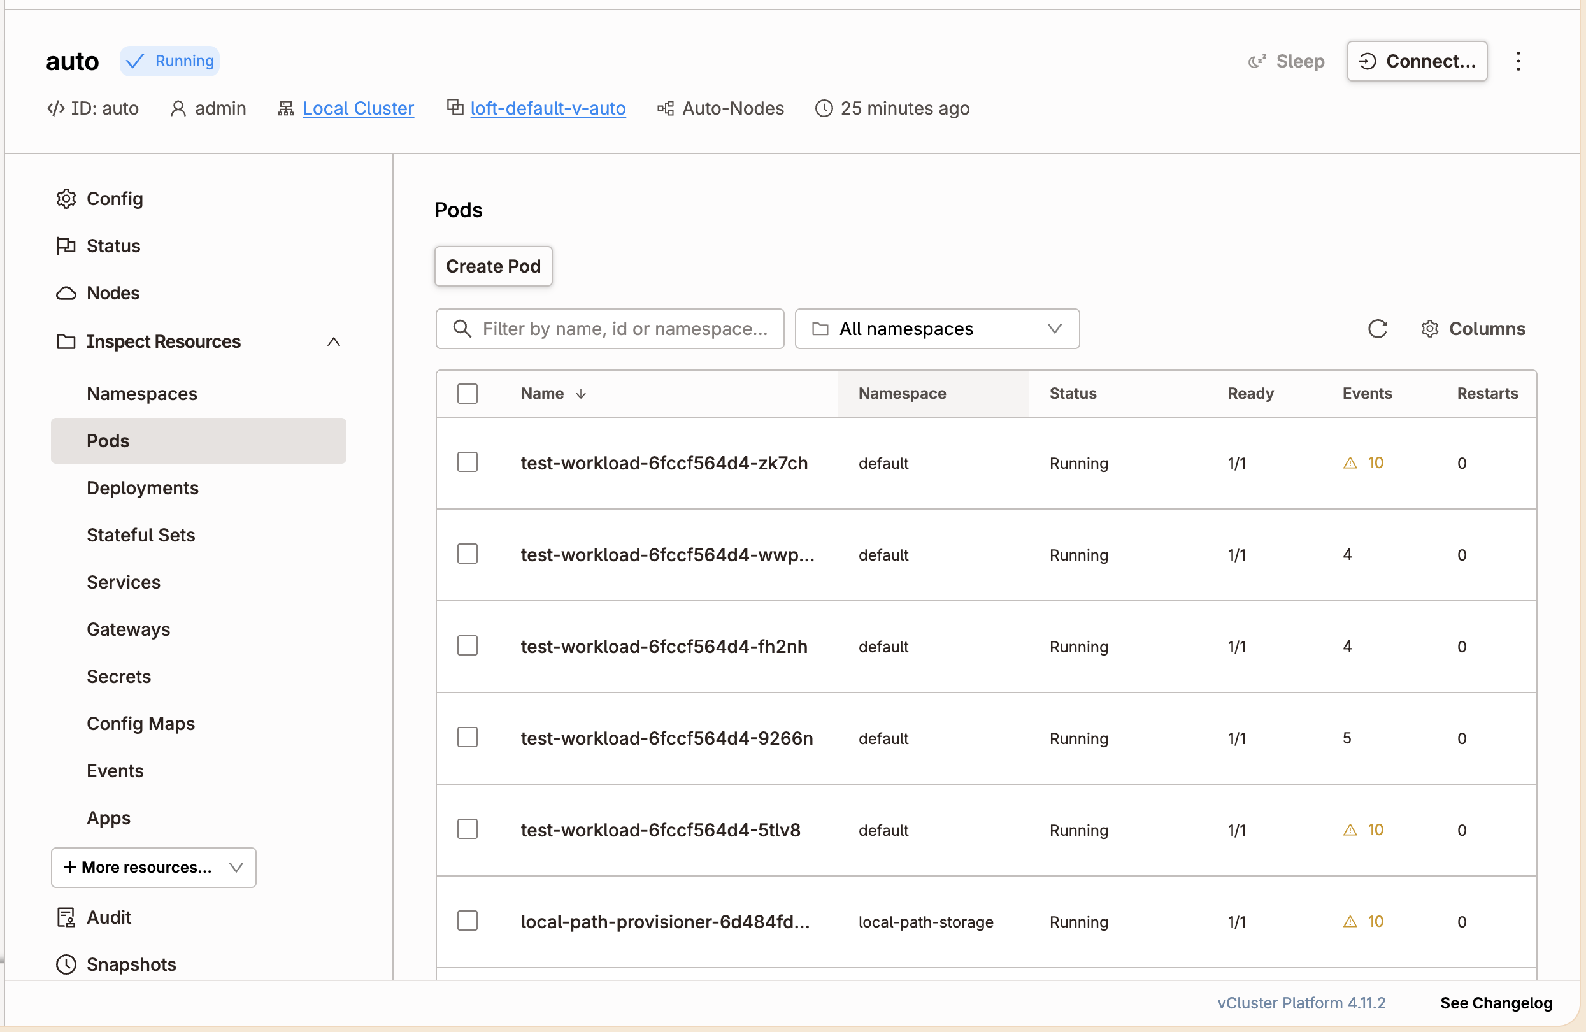1586x1032 pixels.
Task: Open the Config Maps section
Action: pos(141,724)
